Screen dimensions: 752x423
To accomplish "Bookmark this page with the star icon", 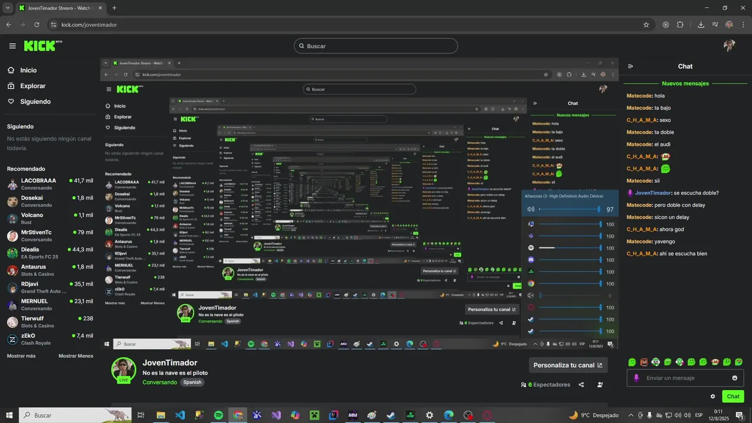I will [x=646, y=25].
